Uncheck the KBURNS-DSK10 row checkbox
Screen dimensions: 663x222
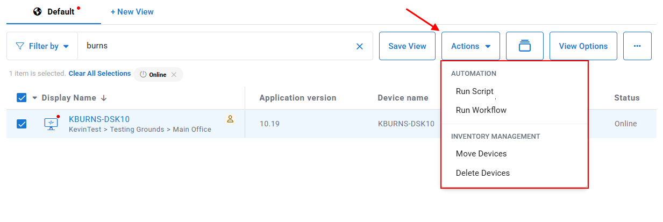click(22, 124)
